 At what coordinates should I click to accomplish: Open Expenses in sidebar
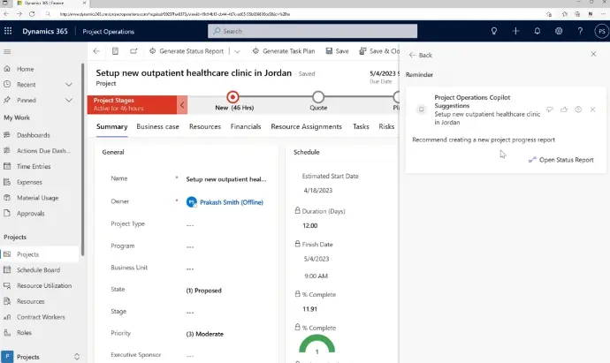(29, 182)
